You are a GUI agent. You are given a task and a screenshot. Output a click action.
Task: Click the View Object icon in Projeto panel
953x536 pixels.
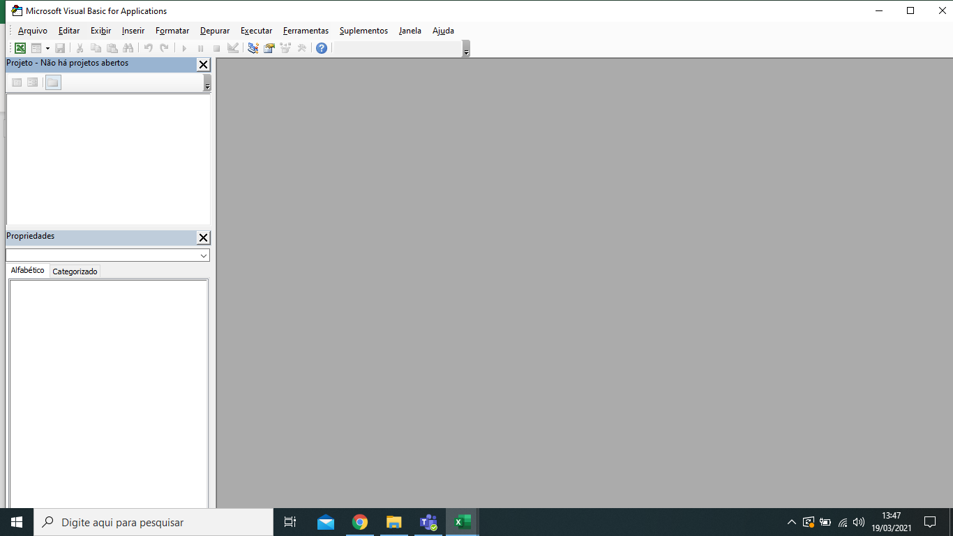(33, 82)
